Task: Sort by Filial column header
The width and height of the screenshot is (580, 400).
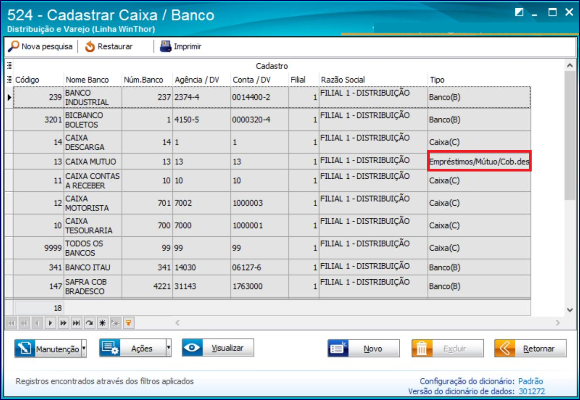Action: point(304,80)
